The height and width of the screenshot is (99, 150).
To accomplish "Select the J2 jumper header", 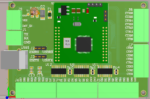I will point(41,48).
